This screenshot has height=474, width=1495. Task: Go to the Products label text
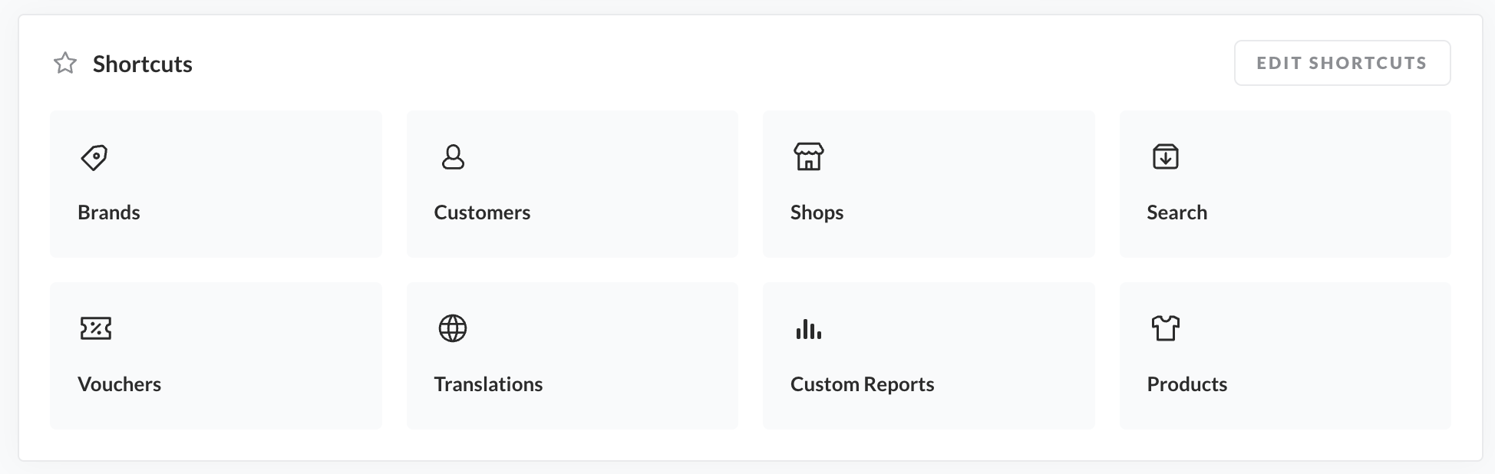point(1186,384)
